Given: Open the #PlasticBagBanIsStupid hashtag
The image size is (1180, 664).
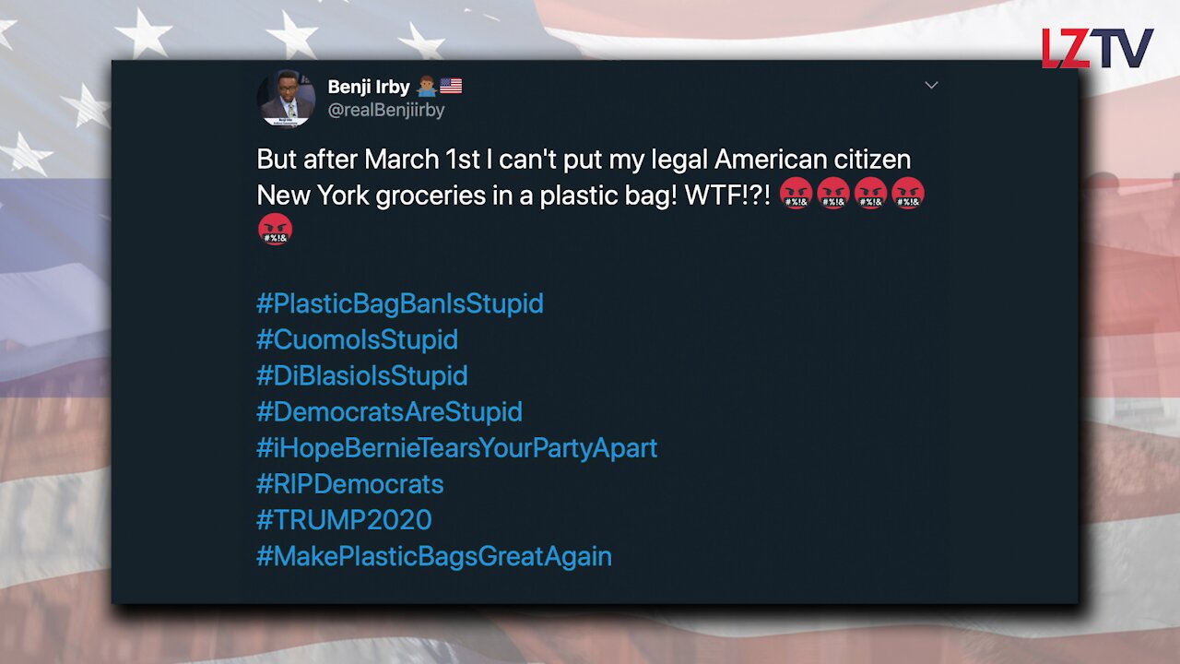Looking at the screenshot, I should pyautogui.click(x=400, y=303).
